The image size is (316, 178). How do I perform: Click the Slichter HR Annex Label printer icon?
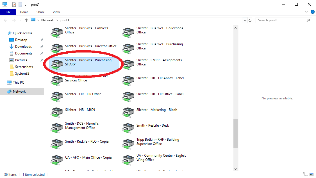pyautogui.click(x=128, y=81)
